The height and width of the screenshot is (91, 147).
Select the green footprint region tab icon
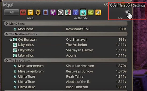click(x=91, y=12)
